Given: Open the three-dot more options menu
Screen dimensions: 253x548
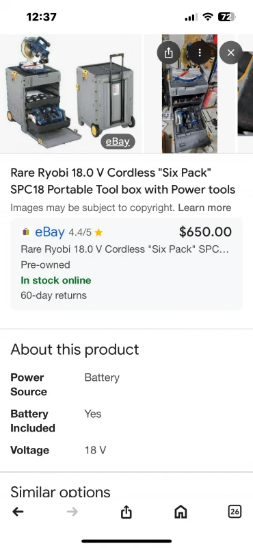Looking at the screenshot, I should [200, 53].
